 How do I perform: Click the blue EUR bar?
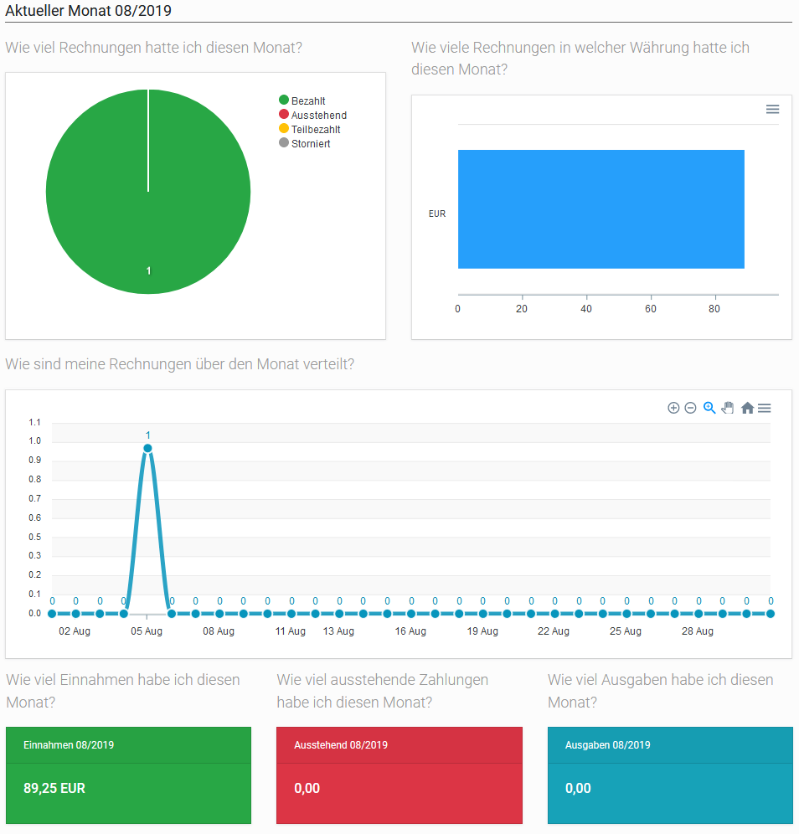pyautogui.click(x=601, y=209)
